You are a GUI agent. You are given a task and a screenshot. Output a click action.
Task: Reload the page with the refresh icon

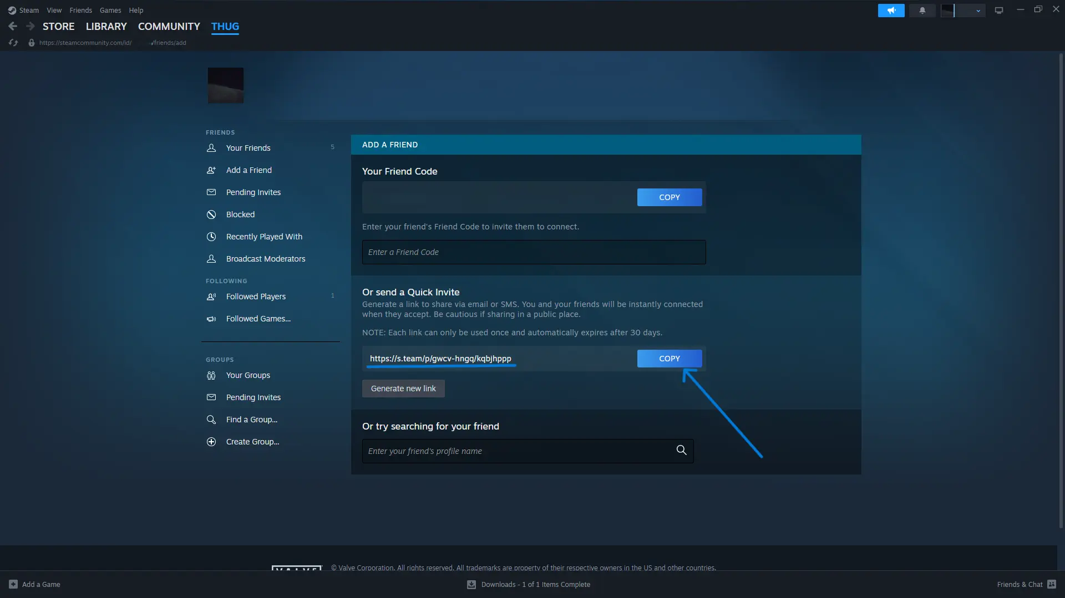click(13, 43)
